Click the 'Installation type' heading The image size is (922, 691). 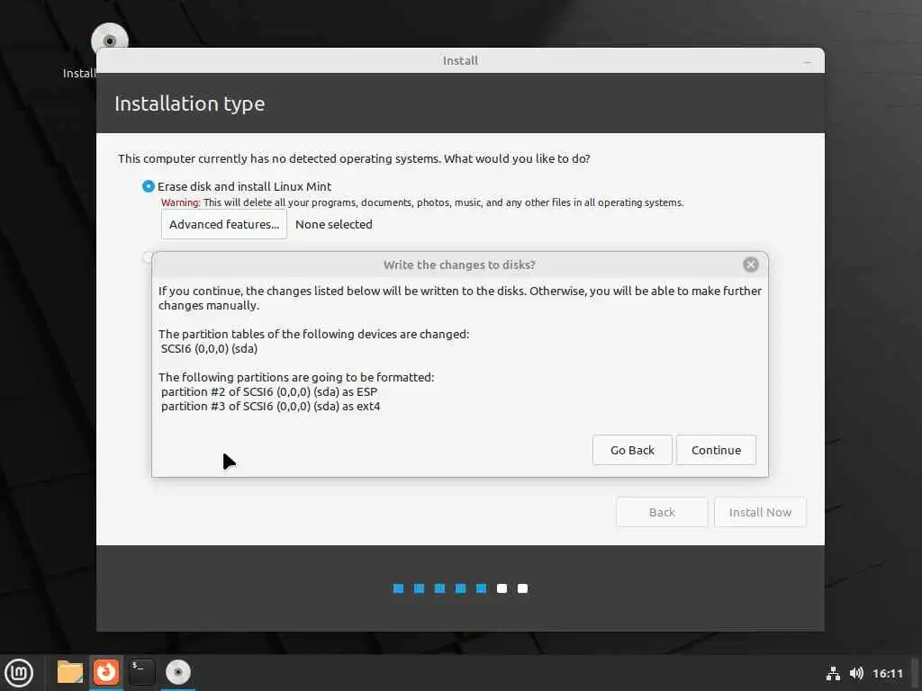click(x=189, y=104)
